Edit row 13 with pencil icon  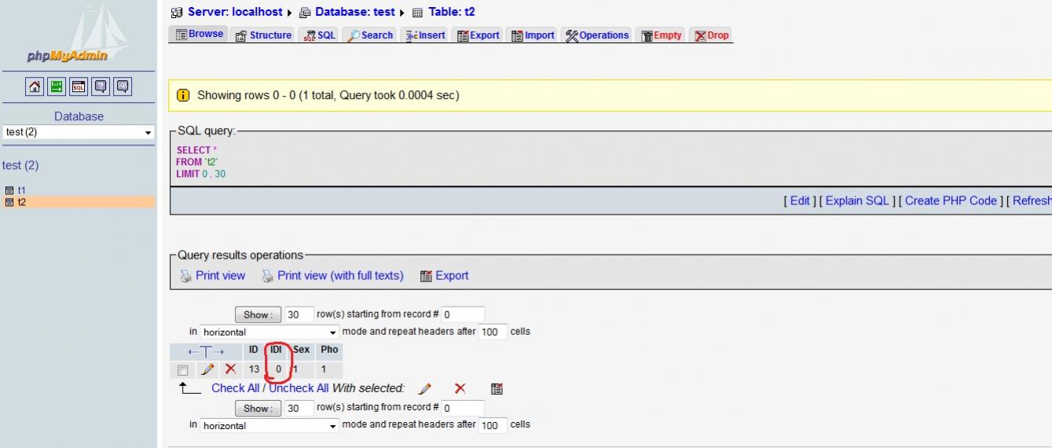(x=207, y=369)
